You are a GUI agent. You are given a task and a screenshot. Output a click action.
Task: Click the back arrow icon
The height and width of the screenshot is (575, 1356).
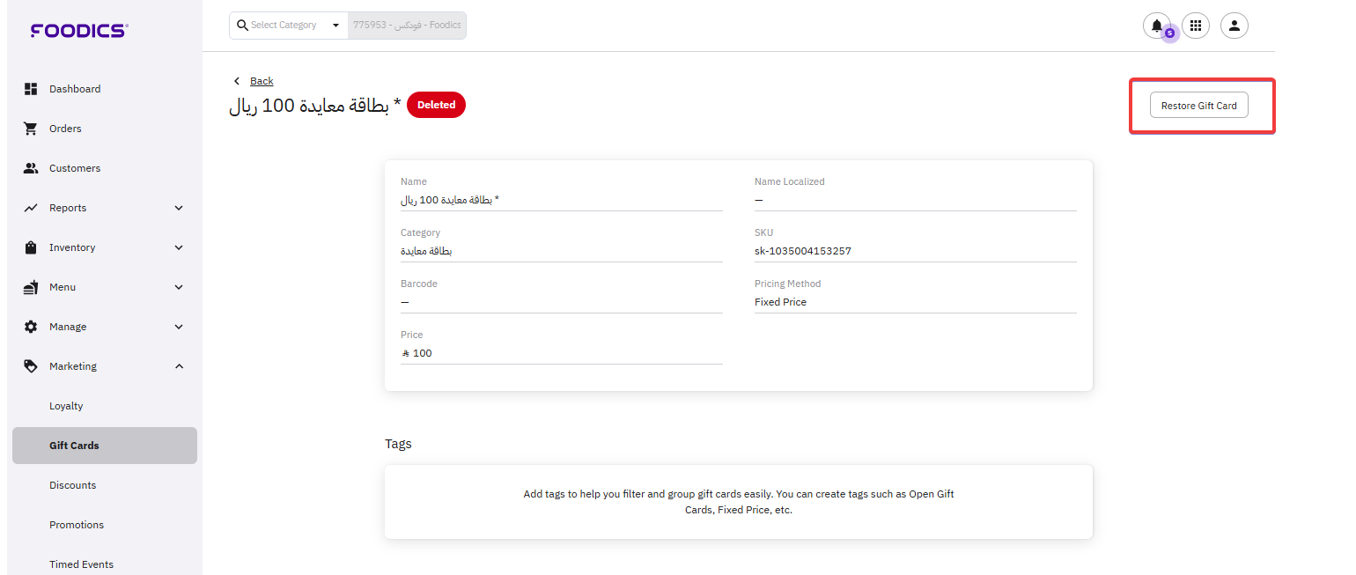click(x=236, y=81)
